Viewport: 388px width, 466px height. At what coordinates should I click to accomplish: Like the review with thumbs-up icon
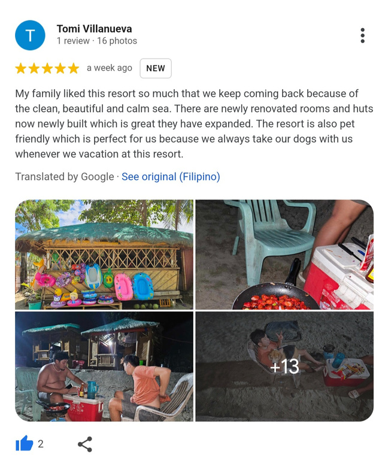tap(25, 444)
